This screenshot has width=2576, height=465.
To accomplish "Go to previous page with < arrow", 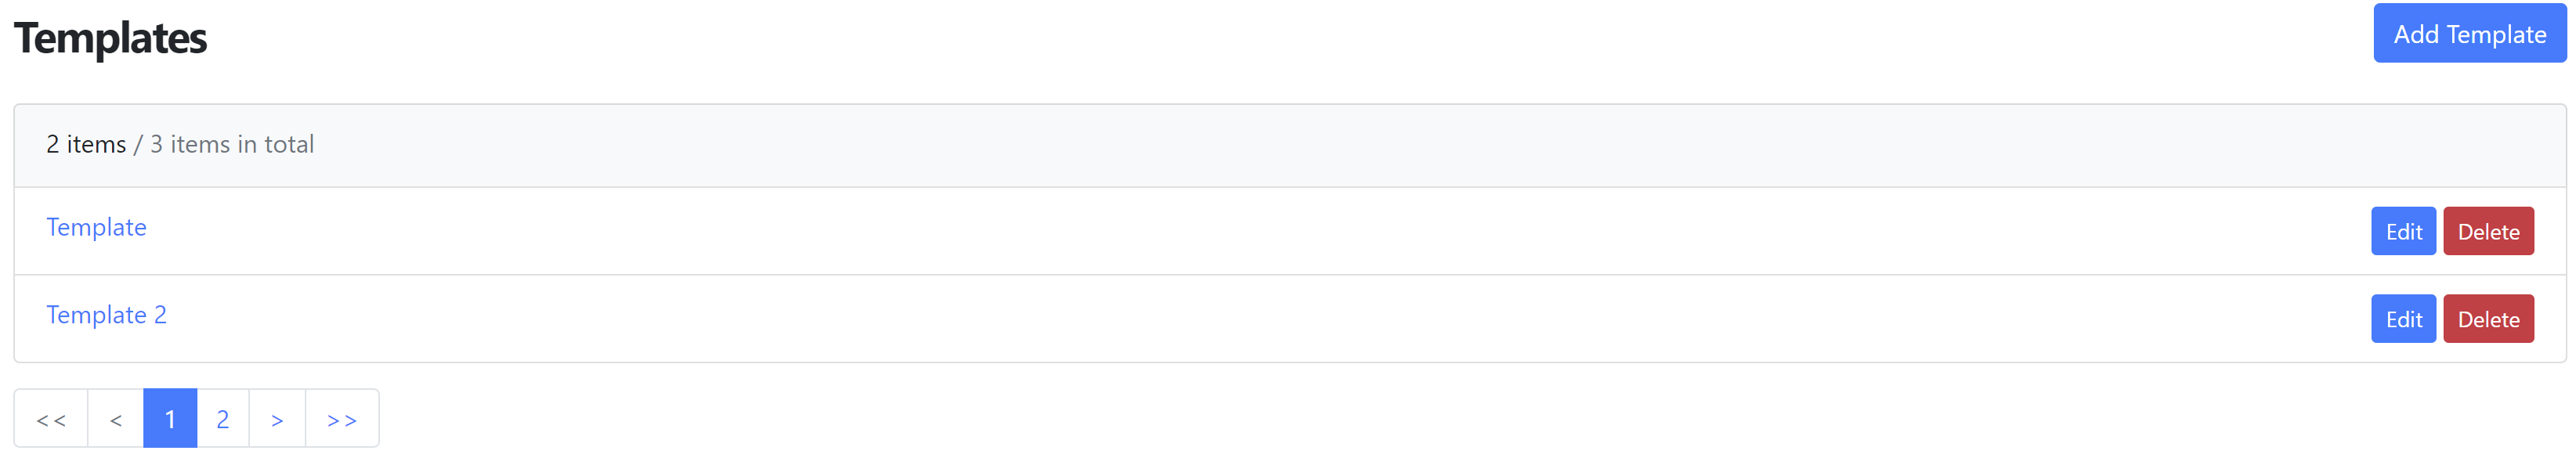I will click(x=116, y=419).
